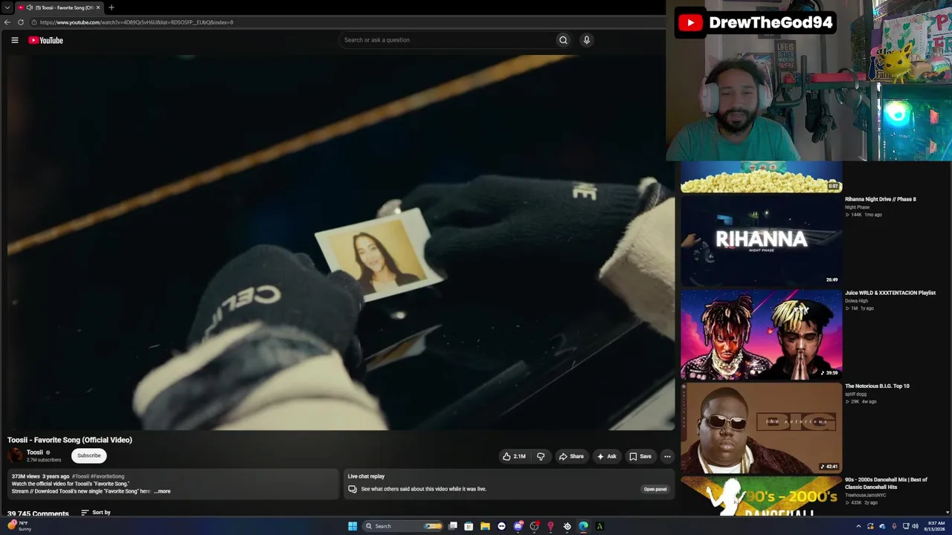Subscribe to the Toosii channel
This screenshot has width=952, height=535.
tap(89, 455)
